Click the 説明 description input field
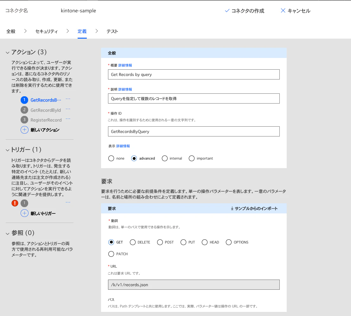The width and height of the screenshot is (351, 316). 194,98
